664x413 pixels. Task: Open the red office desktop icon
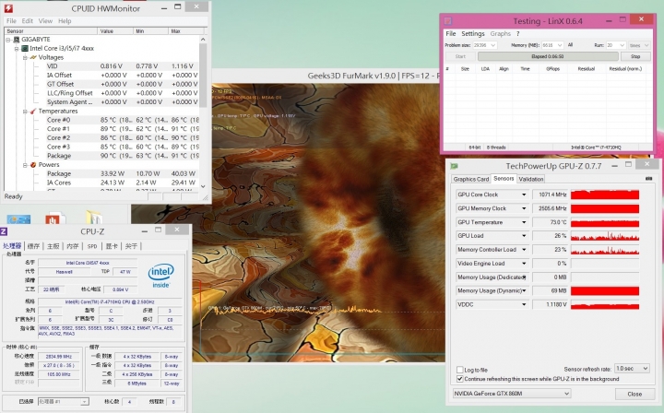pyautogui.click(x=54, y=218)
